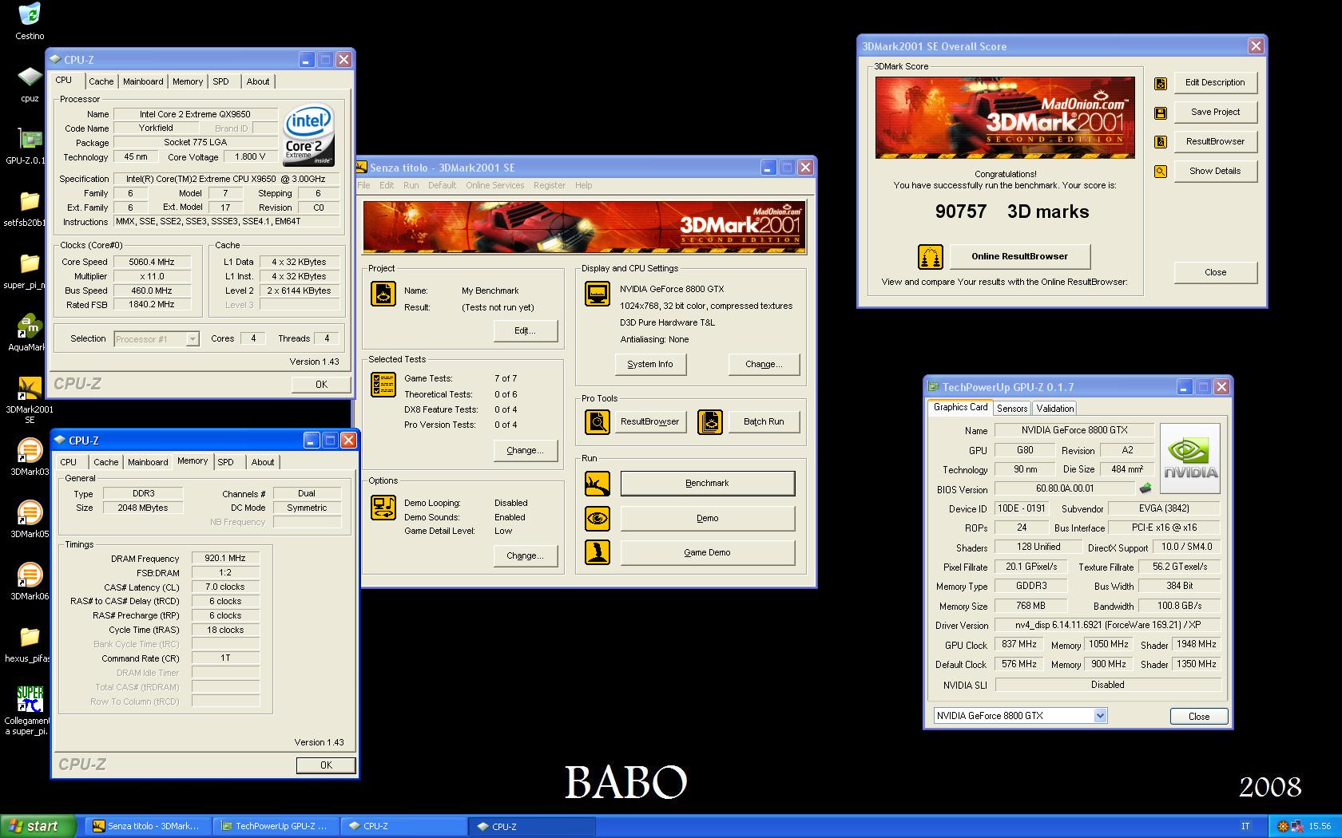
Task: Click the Save Project floppy icon
Action: point(1161,113)
